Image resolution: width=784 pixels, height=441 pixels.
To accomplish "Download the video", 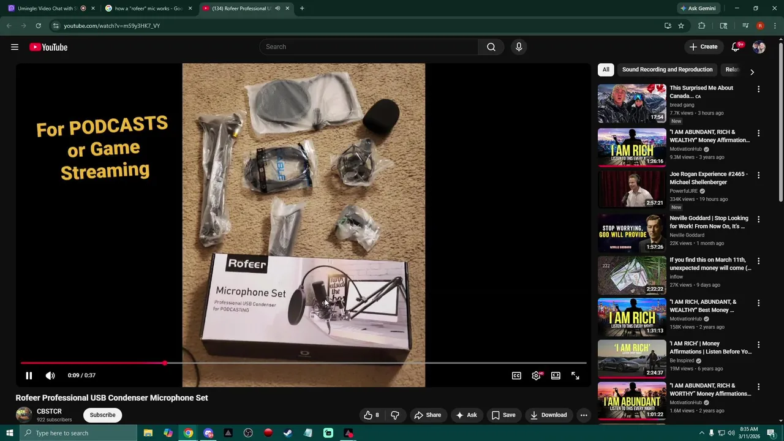I will (548, 415).
